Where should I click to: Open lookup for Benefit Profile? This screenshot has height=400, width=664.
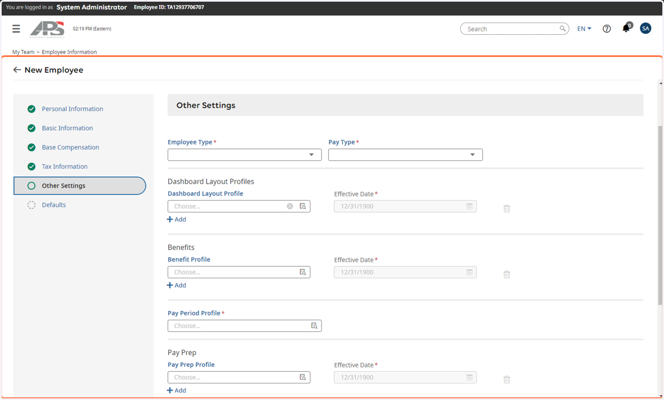[x=303, y=272]
